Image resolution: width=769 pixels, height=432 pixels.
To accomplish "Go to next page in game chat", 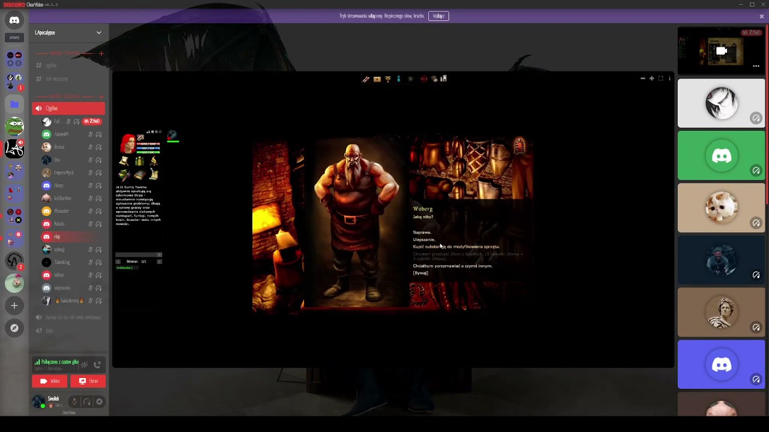I will tap(159, 262).
